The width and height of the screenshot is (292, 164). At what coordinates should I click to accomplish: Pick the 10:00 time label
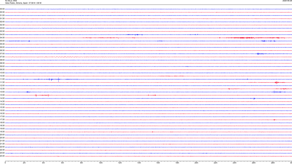point(2,73)
